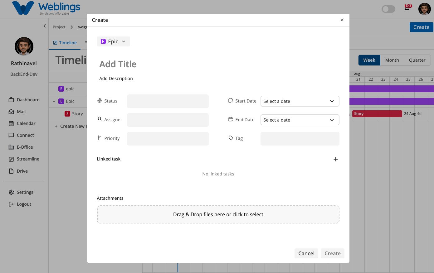Toggle the switch in the top bar
The height and width of the screenshot is (273, 434).
(388, 9)
